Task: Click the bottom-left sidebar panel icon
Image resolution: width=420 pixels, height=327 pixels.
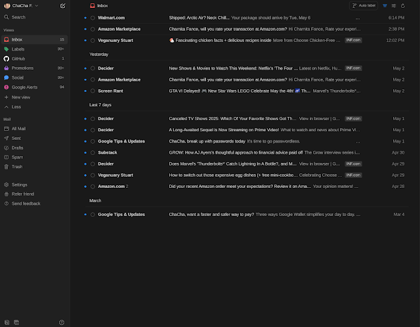Action: pos(7,322)
